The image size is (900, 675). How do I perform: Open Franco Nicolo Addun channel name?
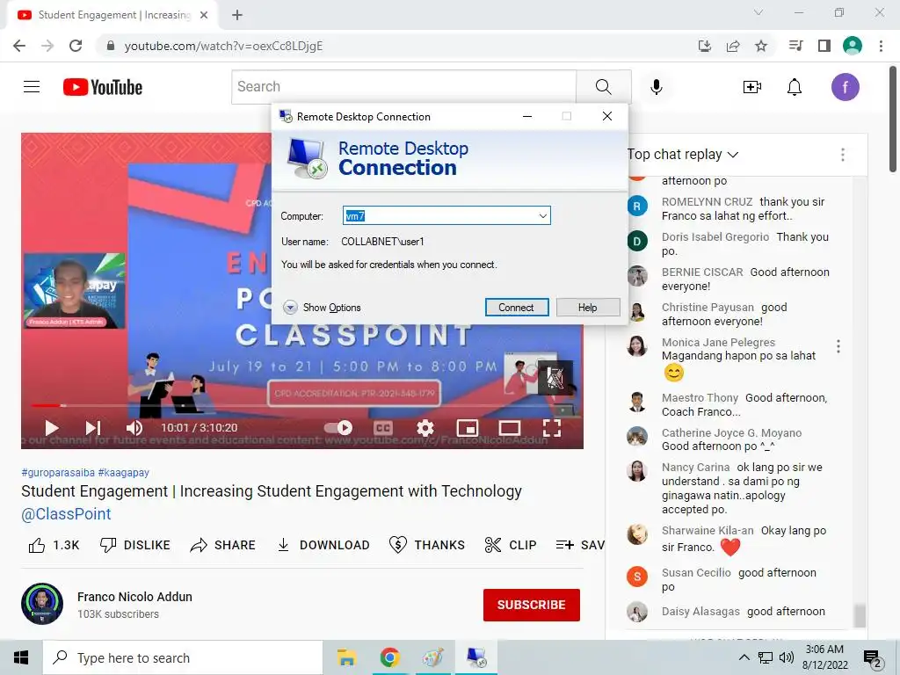134,597
